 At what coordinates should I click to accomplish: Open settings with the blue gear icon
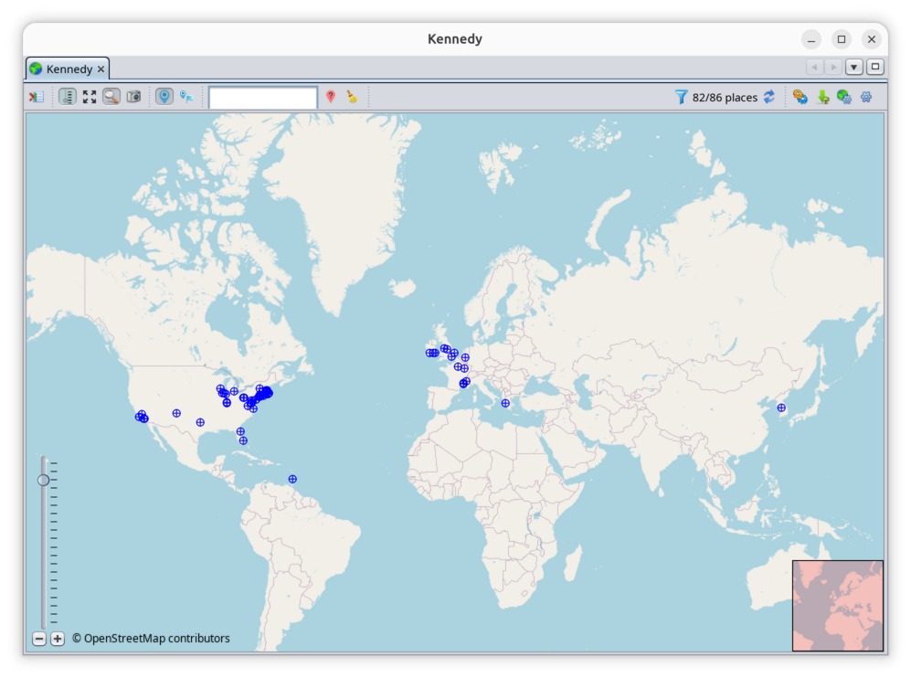click(866, 97)
